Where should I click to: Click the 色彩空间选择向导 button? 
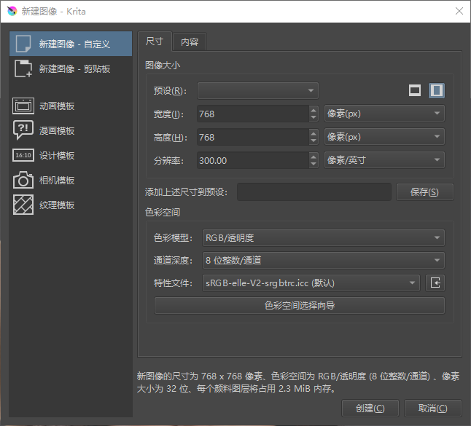click(300, 305)
